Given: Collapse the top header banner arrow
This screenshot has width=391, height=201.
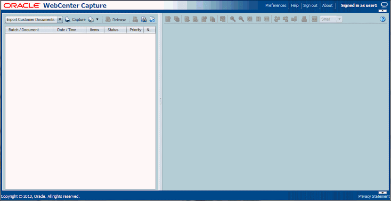Looking at the screenshot, I should coord(383,11).
